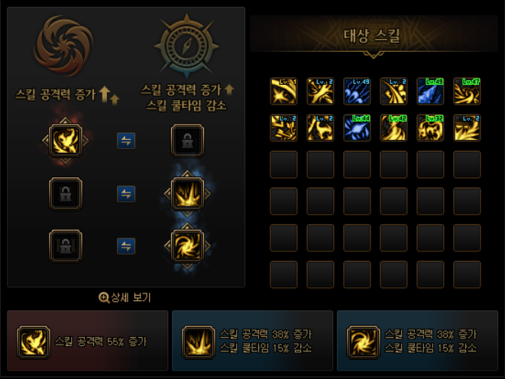Select the green Lv.47 golden skill icon

click(467, 91)
